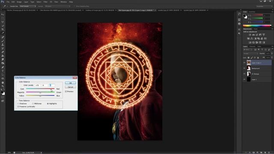Screen dimensions: 274x154
Task: Select the History Brush tool
Action: coord(3,48)
